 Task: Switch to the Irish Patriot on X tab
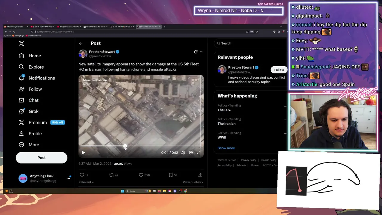pyautogui.click(x=122, y=27)
